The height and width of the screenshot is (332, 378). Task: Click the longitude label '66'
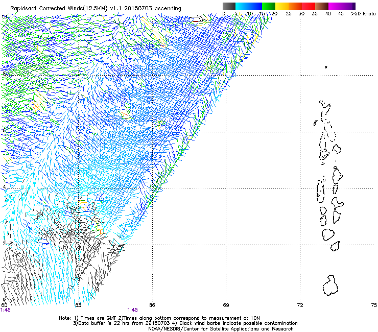[x=152, y=305]
